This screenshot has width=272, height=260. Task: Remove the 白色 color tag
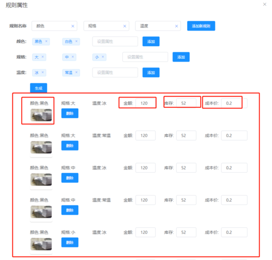pyautogui.click(x=77, y=41)
